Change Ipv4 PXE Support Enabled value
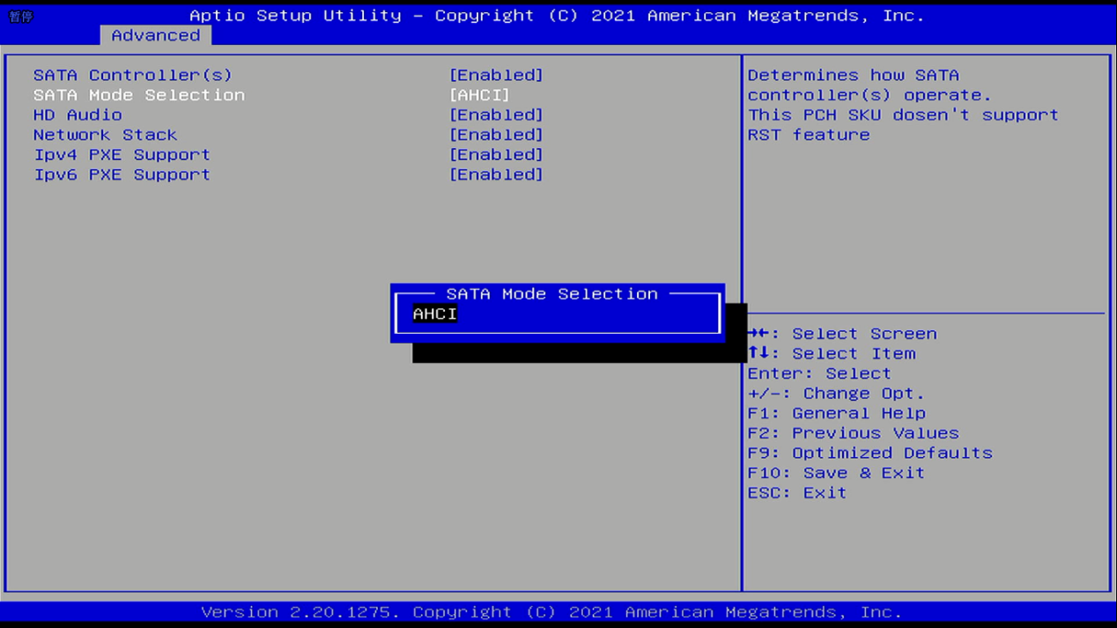 496,155
